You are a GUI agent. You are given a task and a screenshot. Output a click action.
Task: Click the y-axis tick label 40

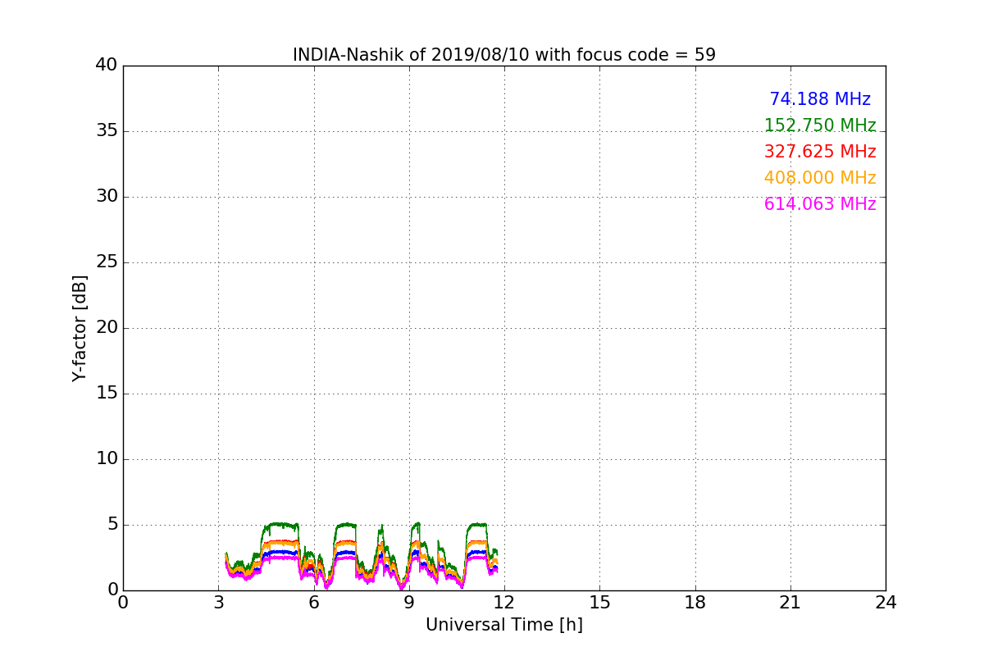pos(107,66)
